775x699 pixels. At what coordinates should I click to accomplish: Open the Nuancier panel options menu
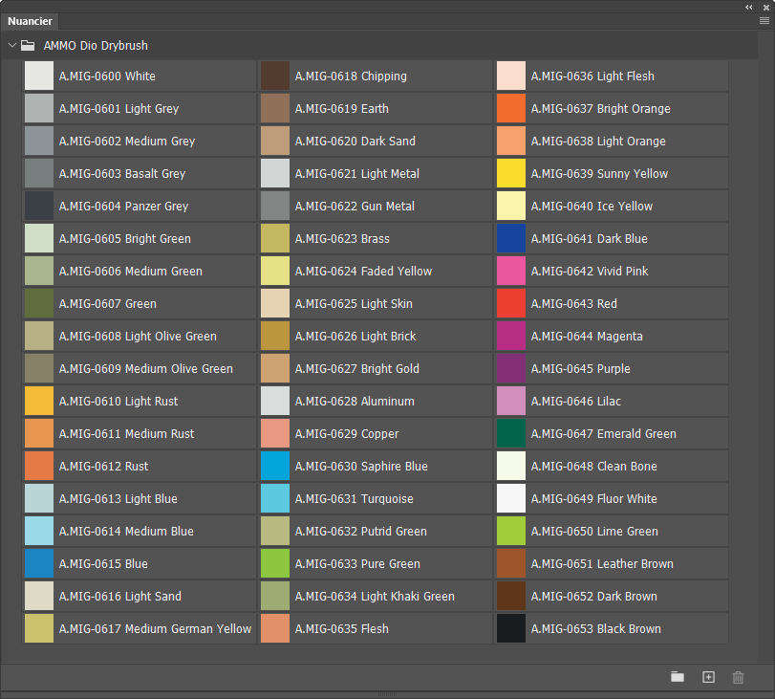coord(764,21)
